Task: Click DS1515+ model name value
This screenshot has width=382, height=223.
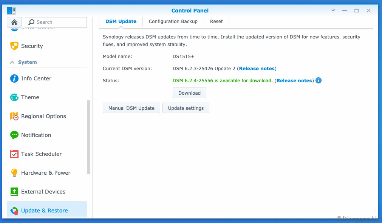Action: point(184,57)
